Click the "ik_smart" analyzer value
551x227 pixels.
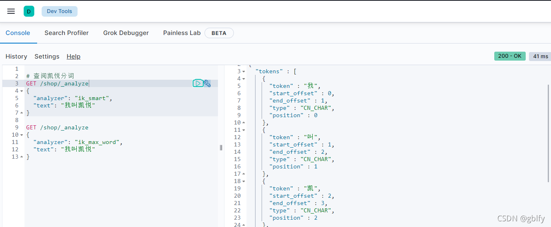coord(92,98)
